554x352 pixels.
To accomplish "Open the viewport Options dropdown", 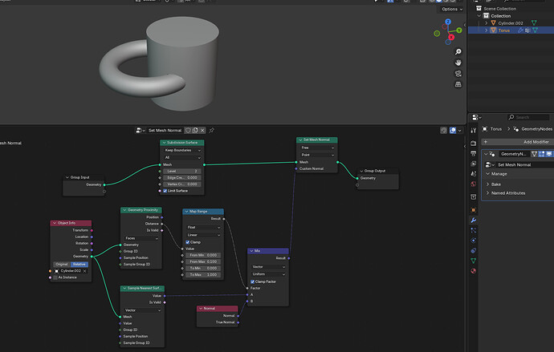I will 451,9.
